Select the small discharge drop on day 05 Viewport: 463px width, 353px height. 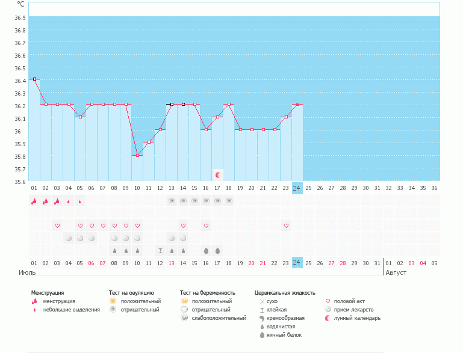(80, 201)
